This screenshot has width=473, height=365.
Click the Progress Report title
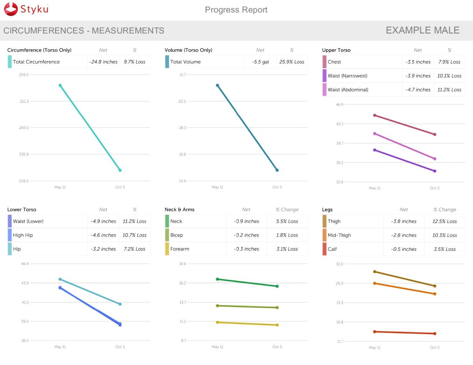click(236, 10)
